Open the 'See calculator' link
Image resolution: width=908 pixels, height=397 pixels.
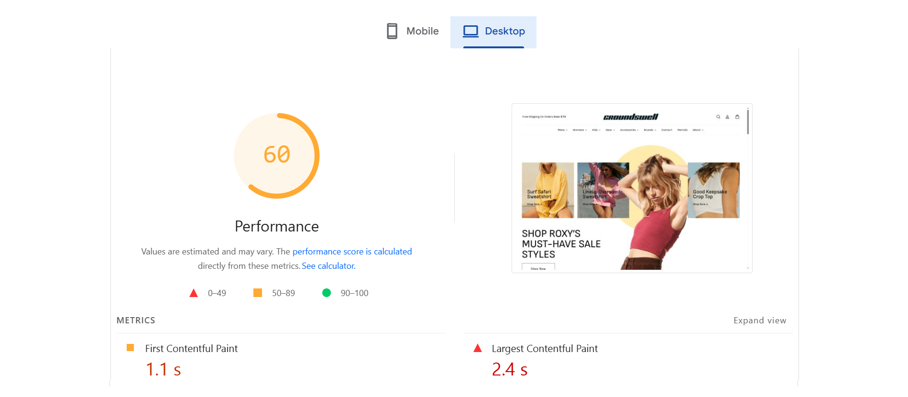(328, 266)
